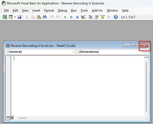Maximize the Sheet2 (Code) window
The height and width of the screenshot is (124, 153).
135,46
